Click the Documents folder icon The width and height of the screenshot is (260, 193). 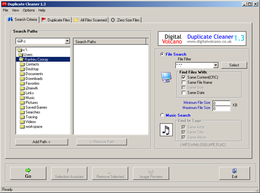pos(22,74)
